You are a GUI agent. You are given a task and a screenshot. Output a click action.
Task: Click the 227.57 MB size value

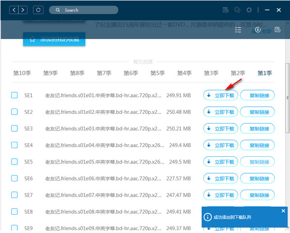click(179, 178)
